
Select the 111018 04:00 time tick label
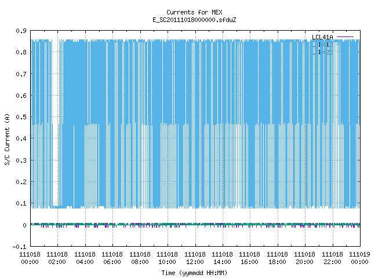(x=85, y=258)
